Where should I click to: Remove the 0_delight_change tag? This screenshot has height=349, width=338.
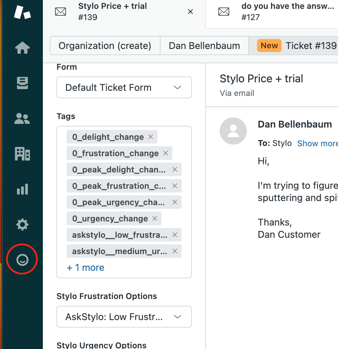coord(151,137)
